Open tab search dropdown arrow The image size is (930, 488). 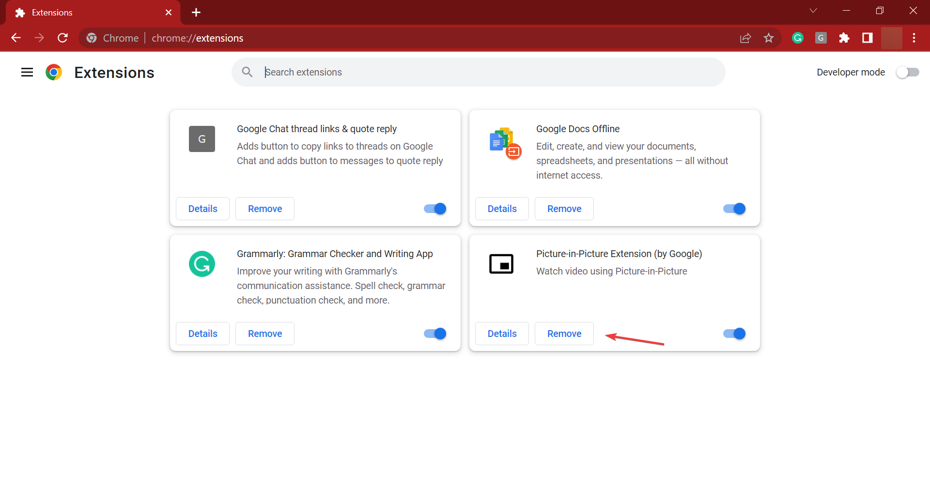pos(813,11)
